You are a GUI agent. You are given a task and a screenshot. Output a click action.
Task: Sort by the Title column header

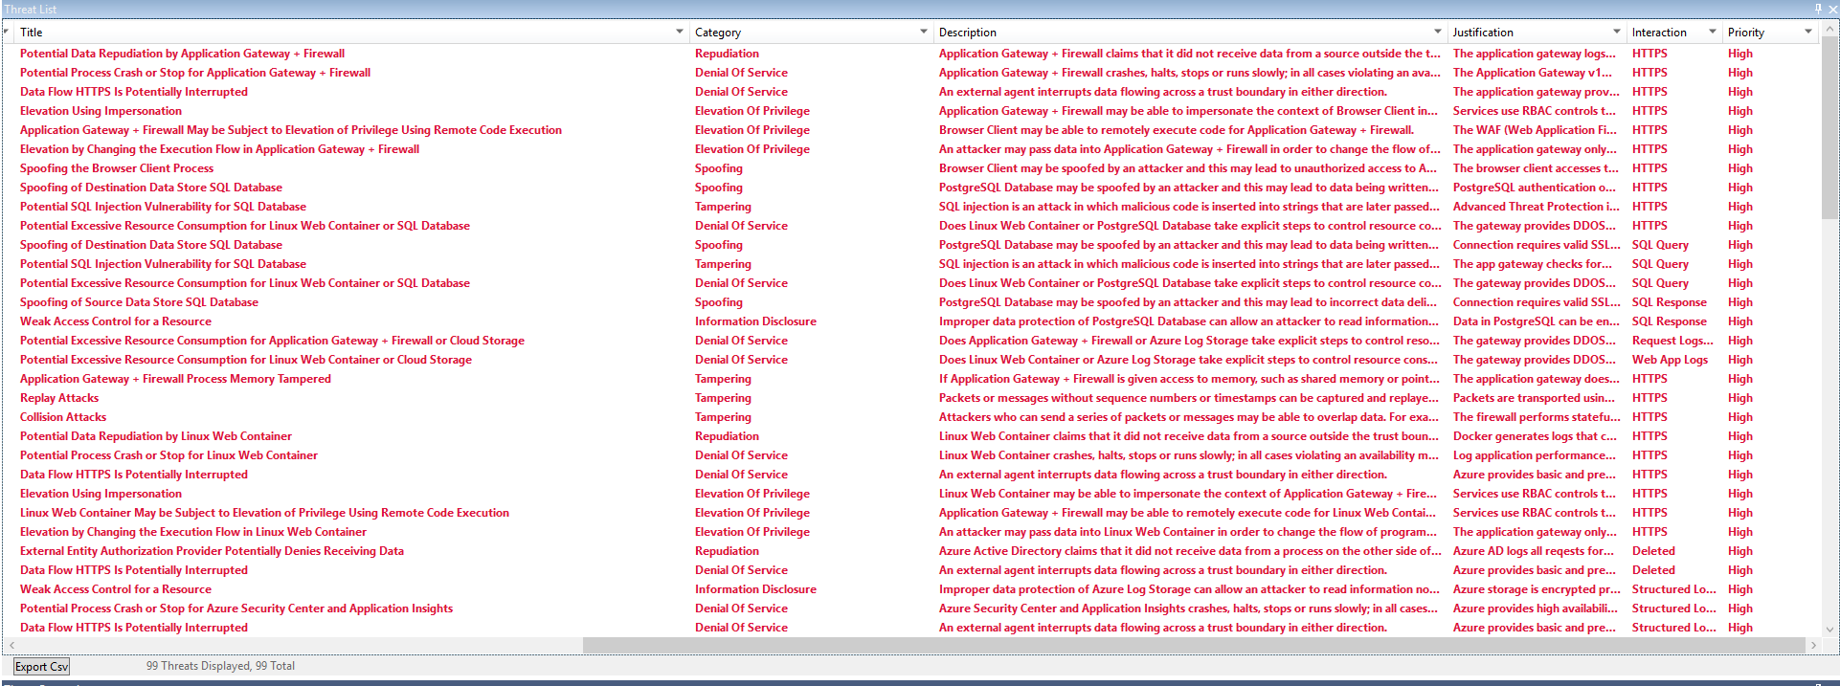(x=32, y=32)
